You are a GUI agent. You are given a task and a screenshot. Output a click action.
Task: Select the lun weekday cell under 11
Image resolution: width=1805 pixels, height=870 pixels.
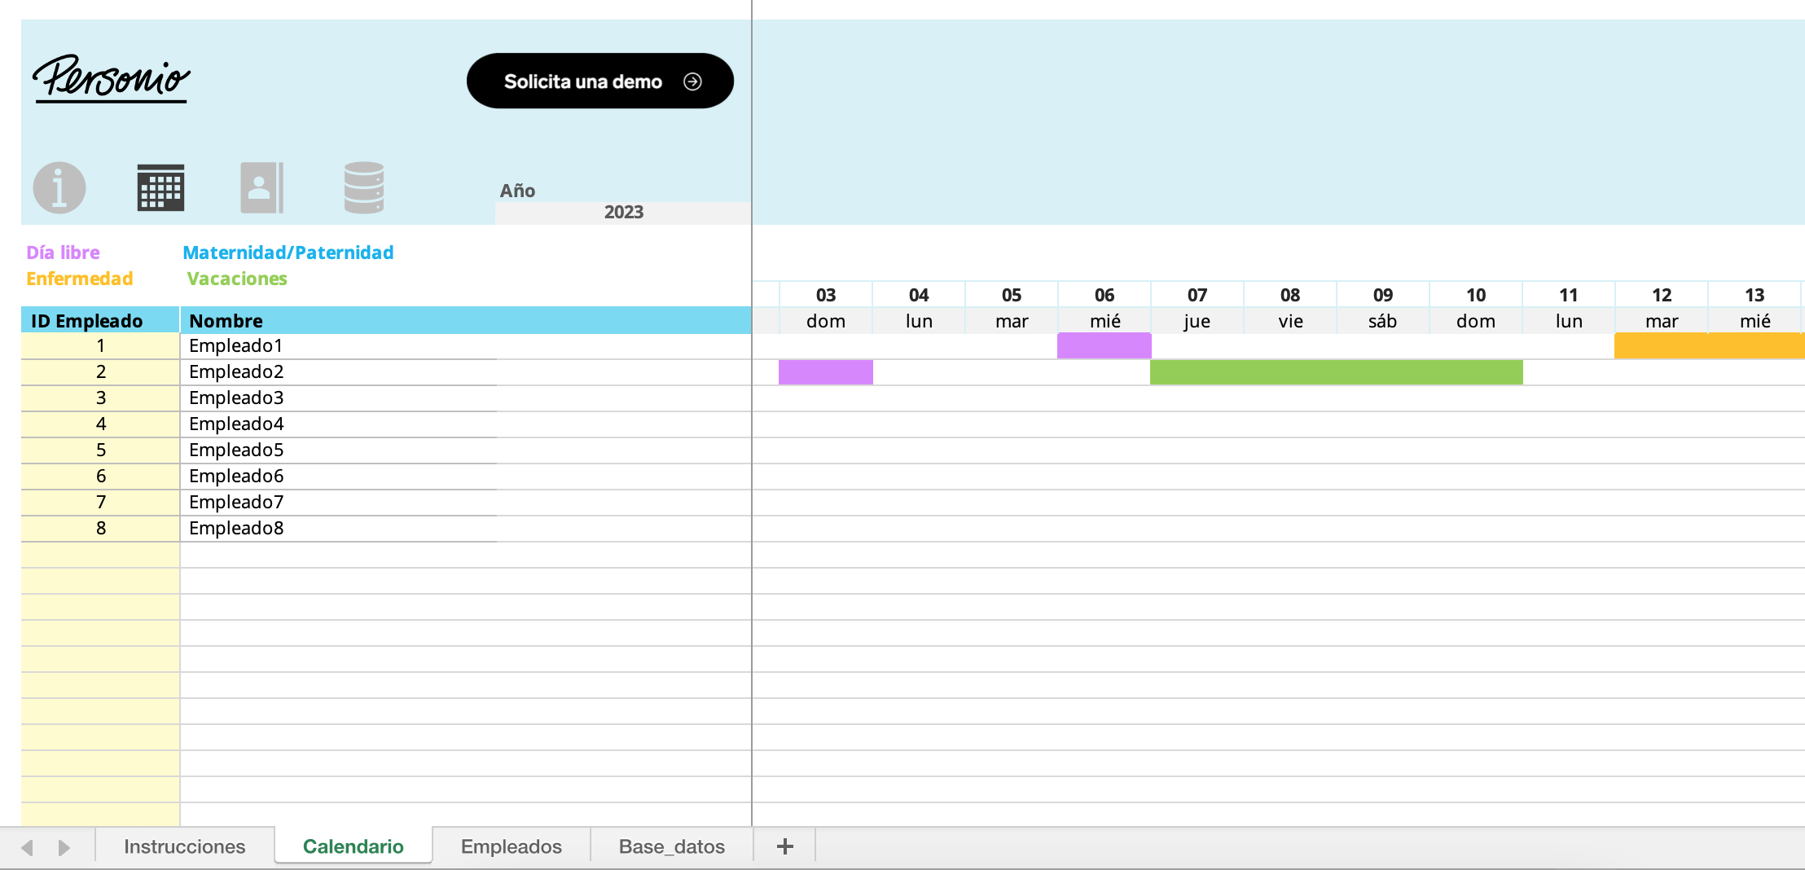point(1569,321)
